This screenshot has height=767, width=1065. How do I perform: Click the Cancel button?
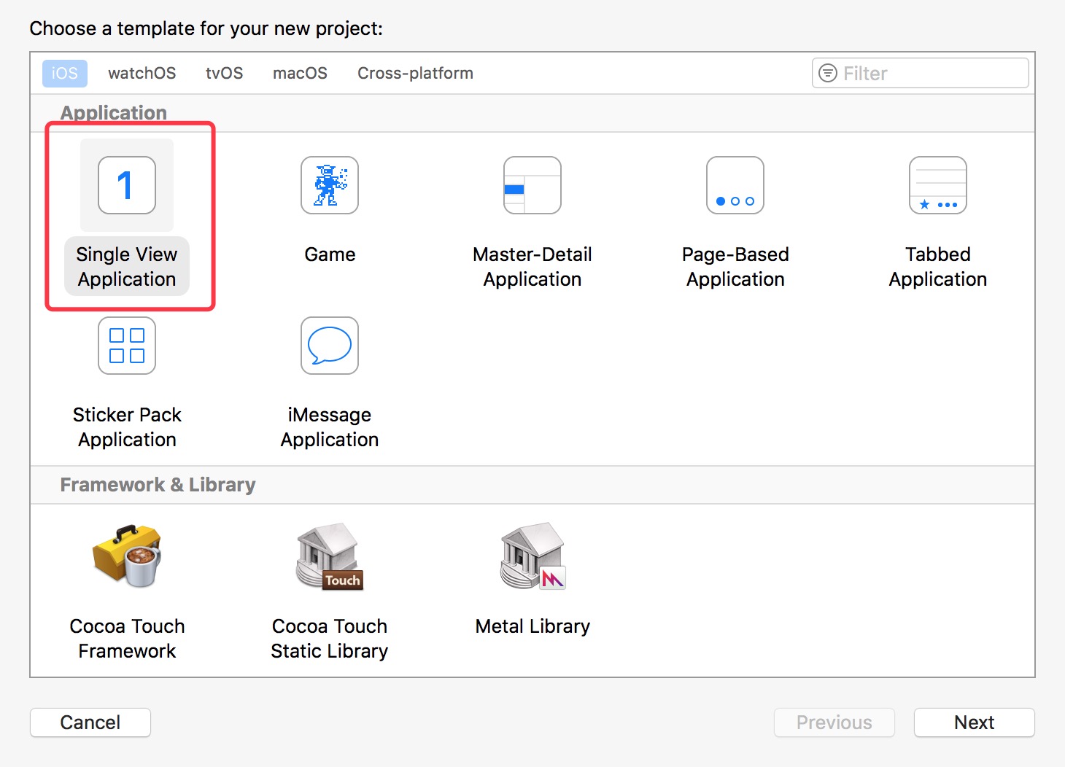click(90, 723)
